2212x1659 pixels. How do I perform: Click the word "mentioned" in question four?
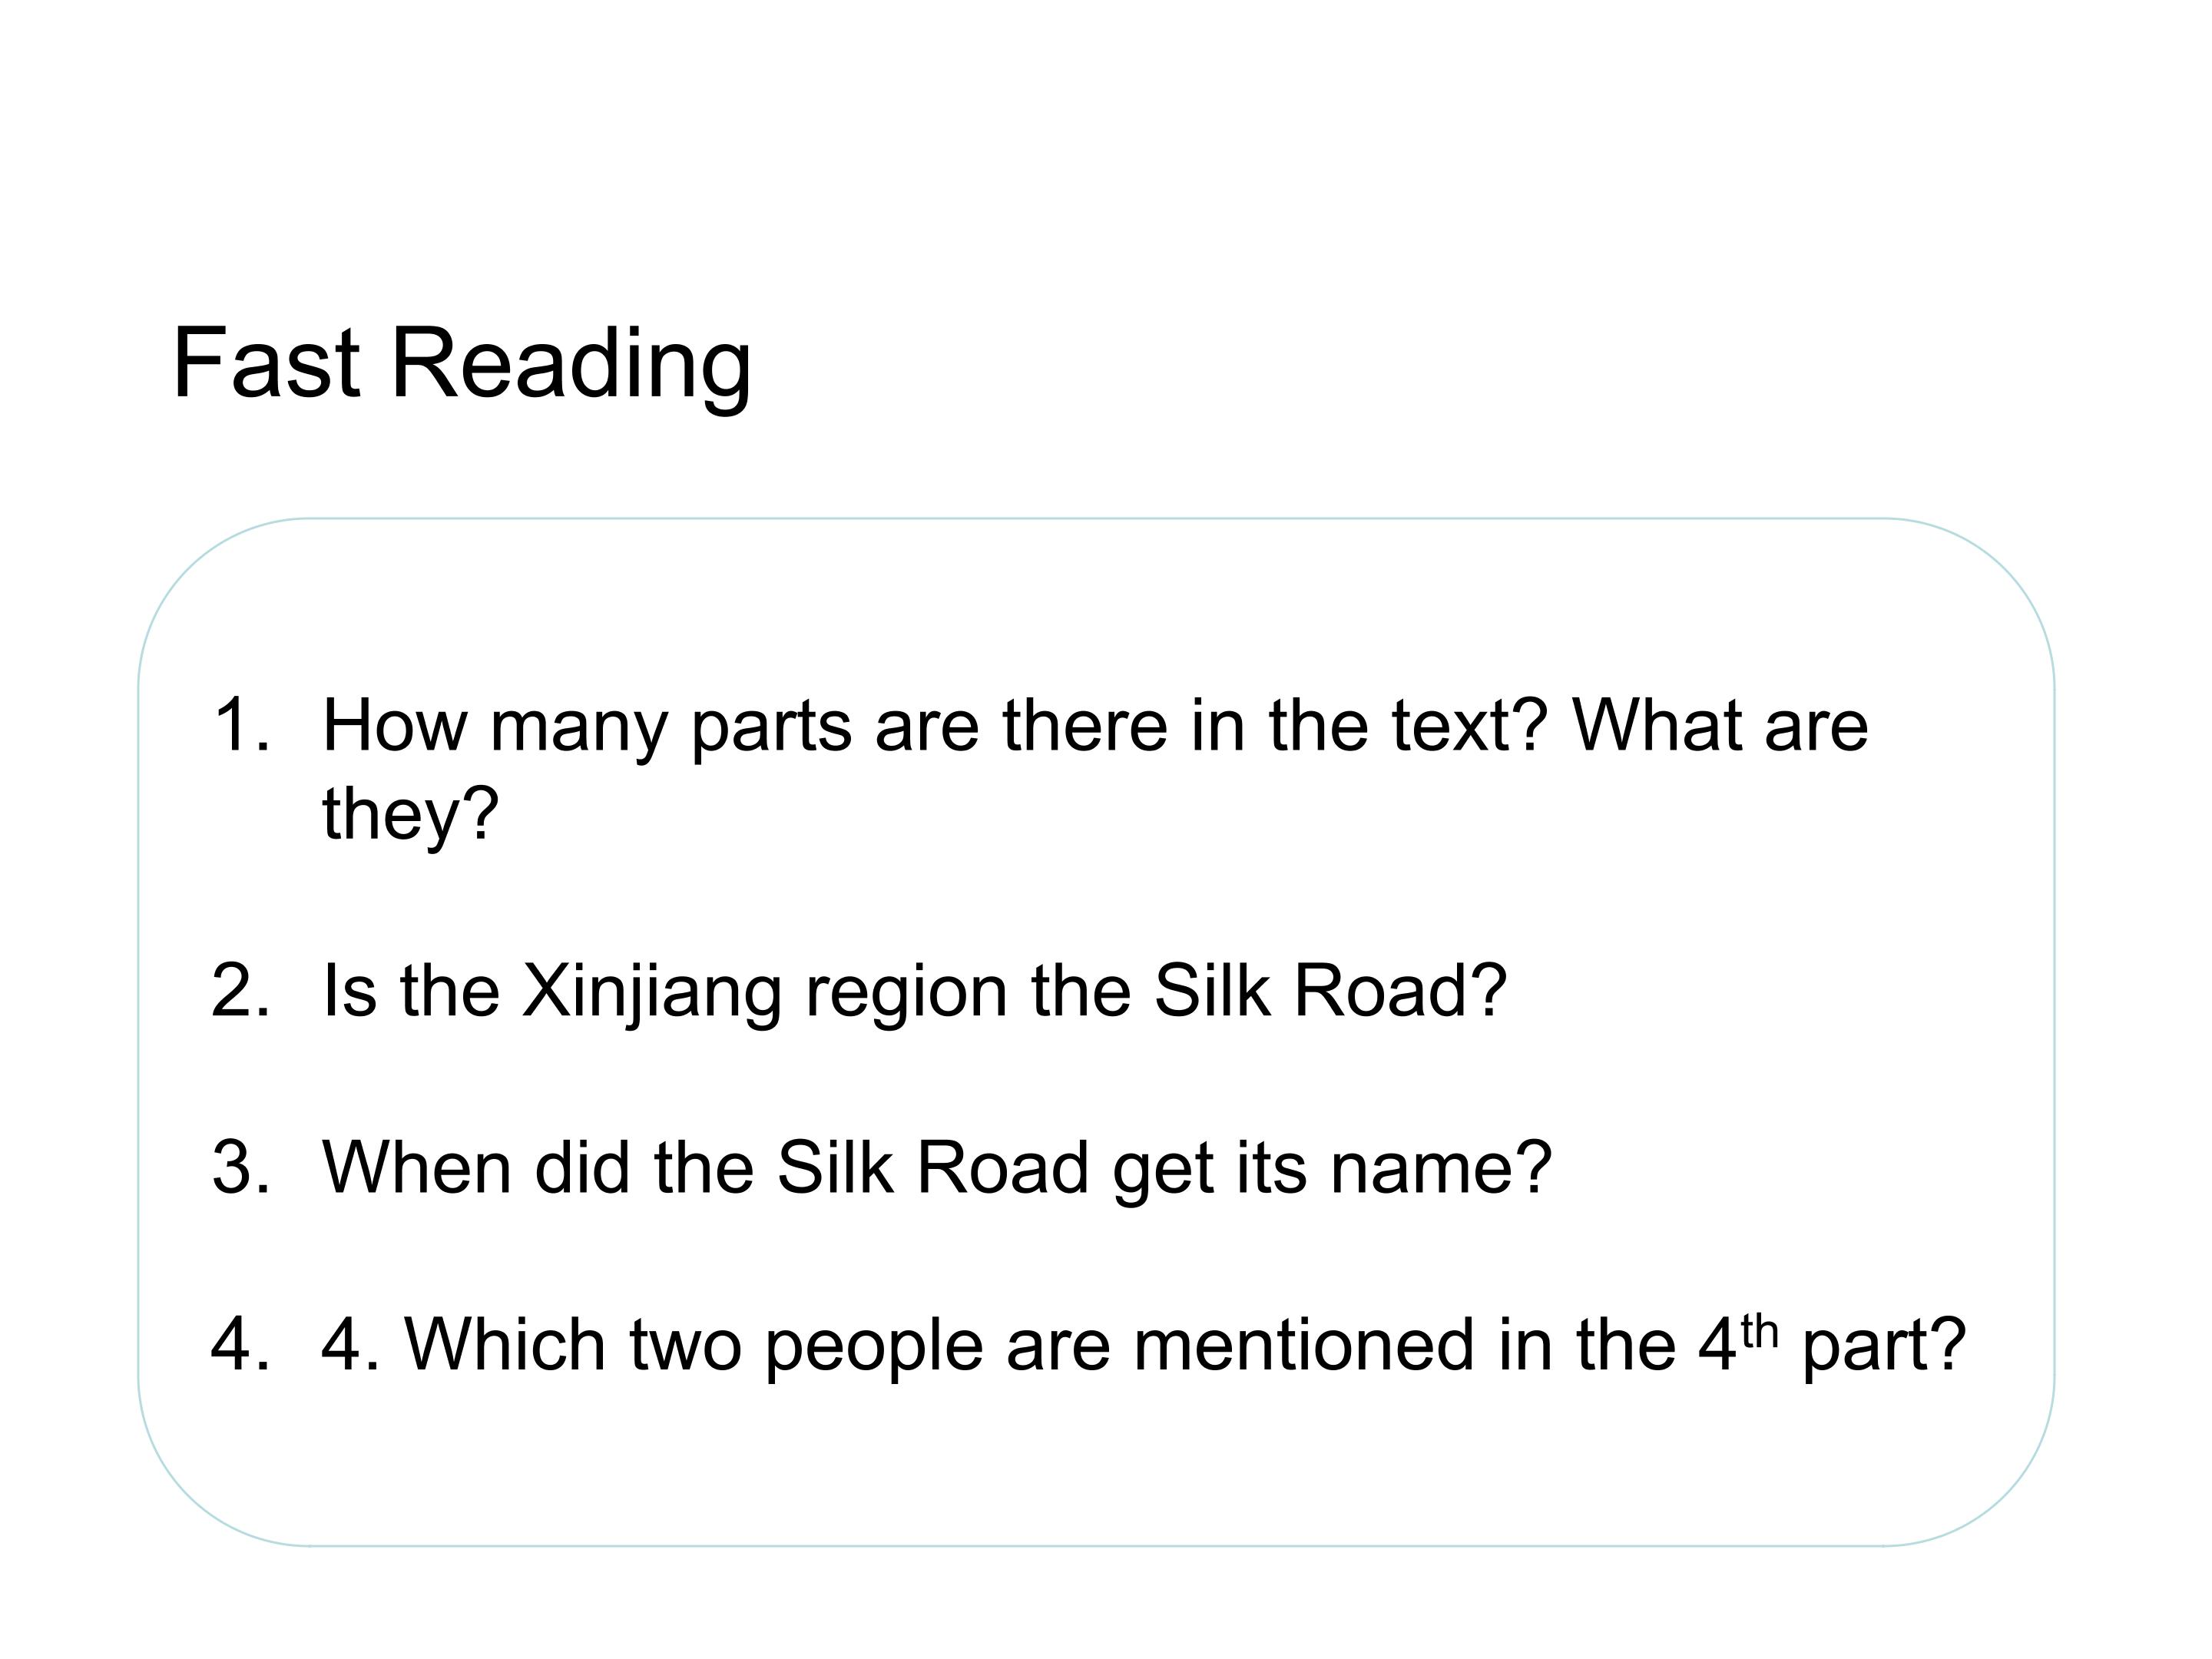(x=1304, y=1344)
